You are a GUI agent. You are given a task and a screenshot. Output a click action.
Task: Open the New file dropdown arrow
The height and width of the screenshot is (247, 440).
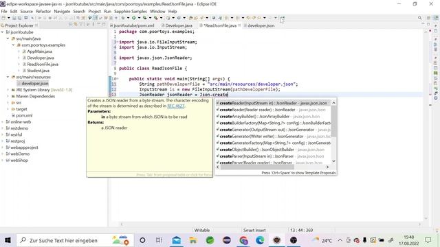coord(8,18)
